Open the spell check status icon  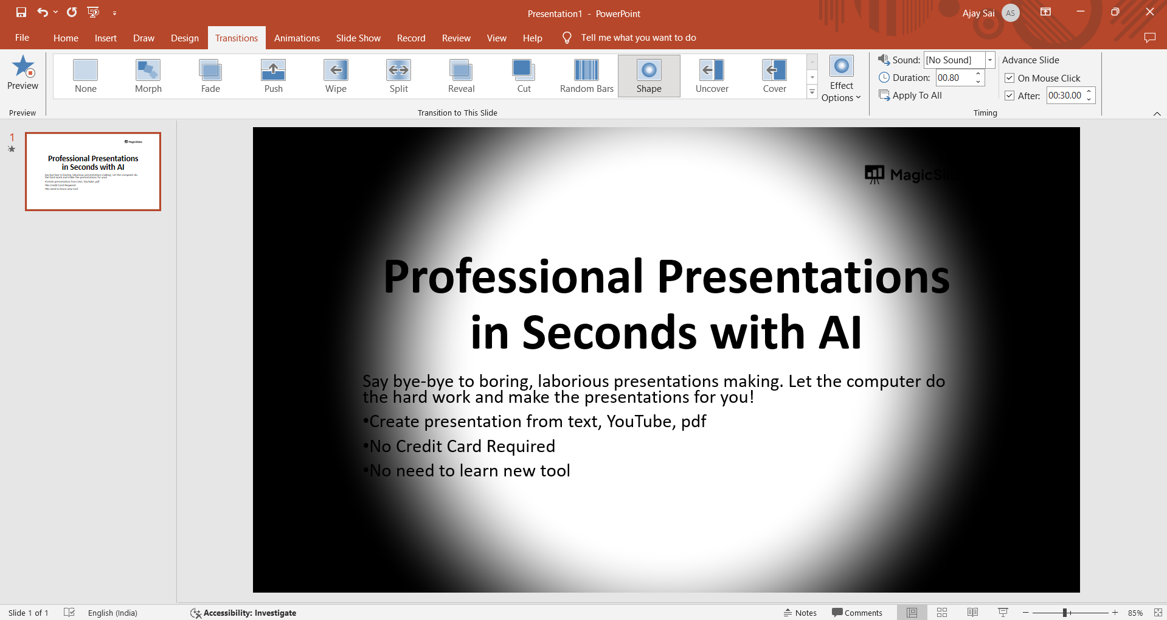pyautogui.click(x=69, y=613)
